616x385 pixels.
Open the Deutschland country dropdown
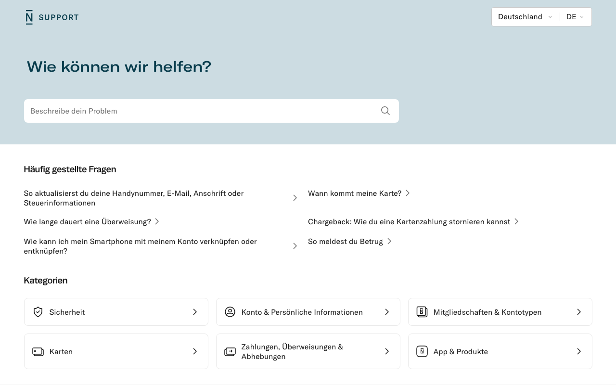click(525, 17)
